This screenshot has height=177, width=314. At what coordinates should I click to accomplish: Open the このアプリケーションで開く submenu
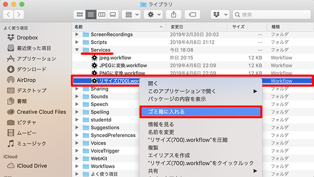pos(201,91)
